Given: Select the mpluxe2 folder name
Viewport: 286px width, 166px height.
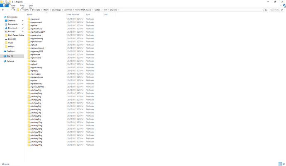Looking at the screenshot, I should [x=34, y=64].
